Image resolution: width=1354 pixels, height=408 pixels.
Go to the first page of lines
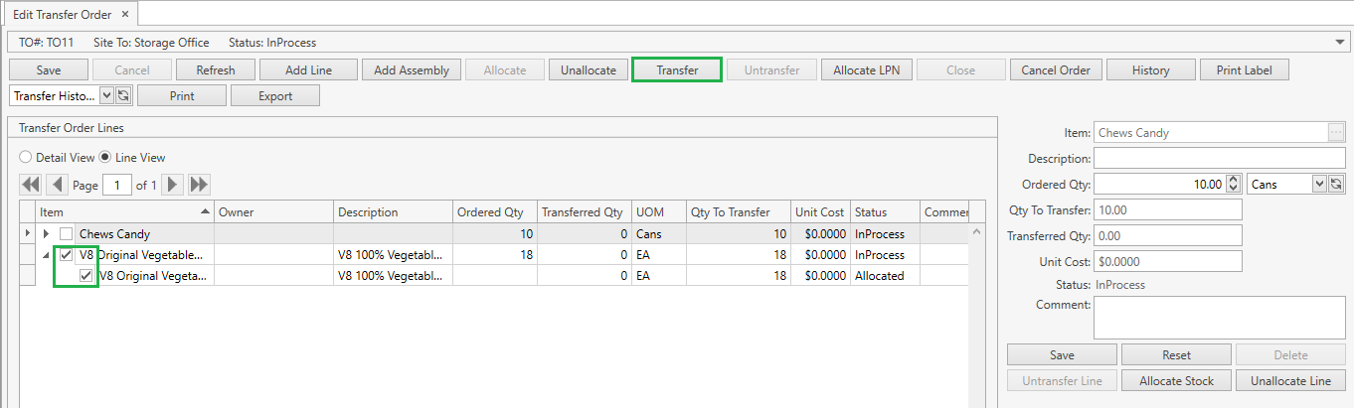[x=31, y=185]
